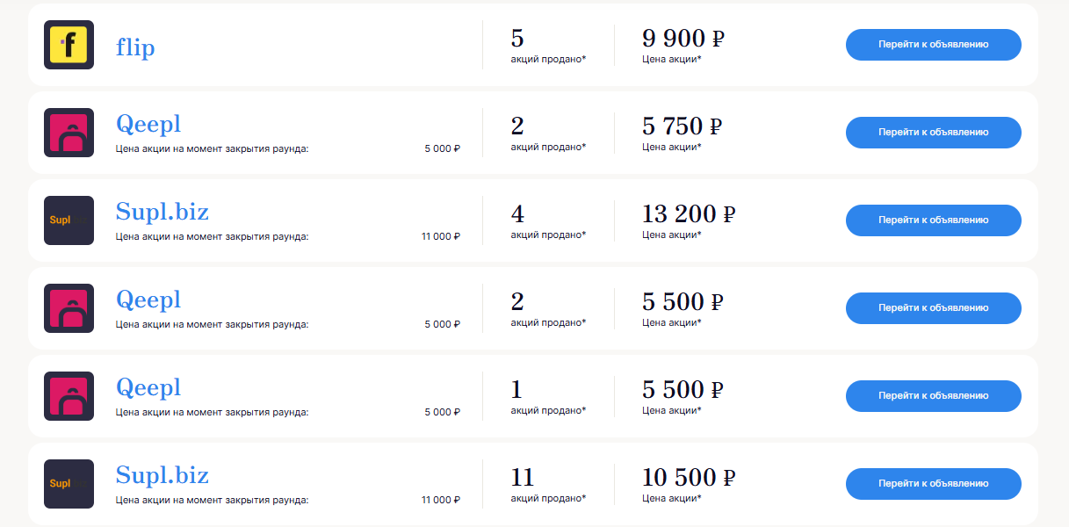The image size is (1069, 527).
Task: Click the Supl.biz logo priced 13 200 ₽
Action: [69, 220]
